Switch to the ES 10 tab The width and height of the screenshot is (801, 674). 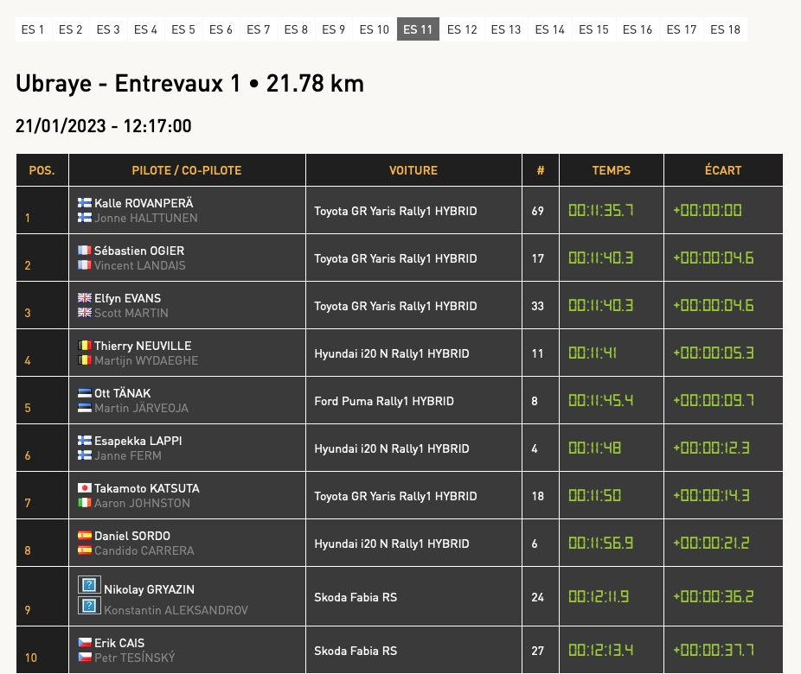(x=375, y=29)
